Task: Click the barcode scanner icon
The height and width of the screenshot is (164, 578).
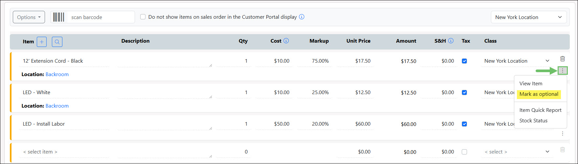Action: click(x=59, y=17)
